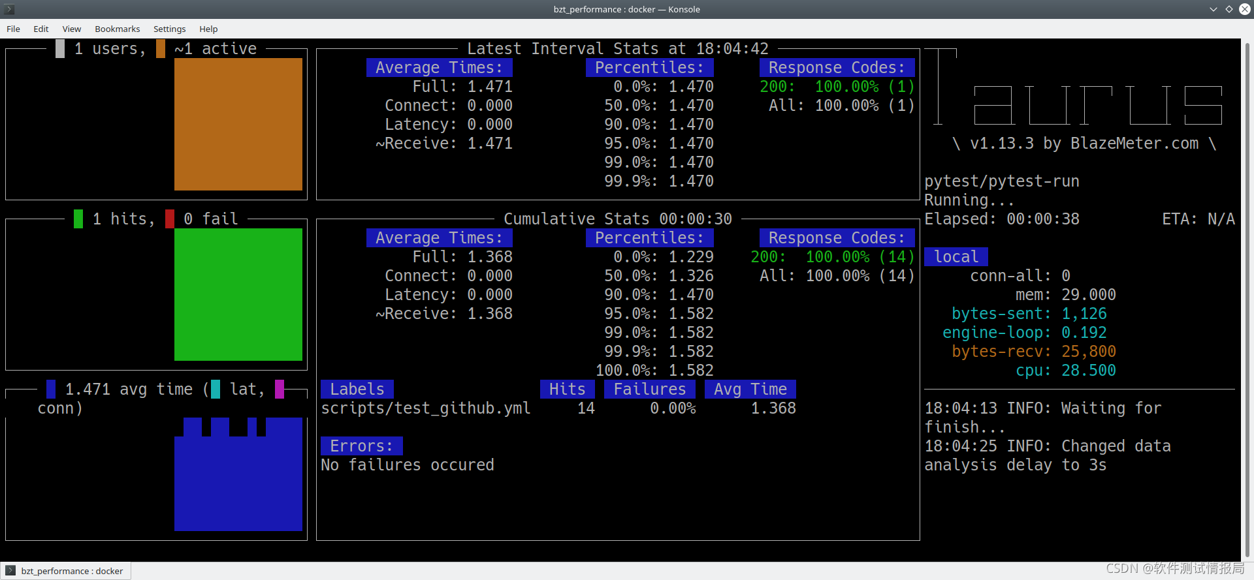Click latest interval Full: 1.471 value

coord(462,87)
